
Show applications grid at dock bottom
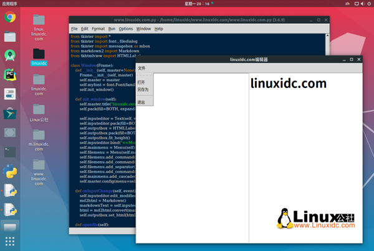coord(10,241)
